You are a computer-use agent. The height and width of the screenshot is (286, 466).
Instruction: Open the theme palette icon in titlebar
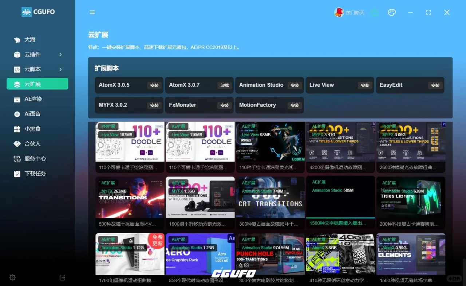(392, 12)
